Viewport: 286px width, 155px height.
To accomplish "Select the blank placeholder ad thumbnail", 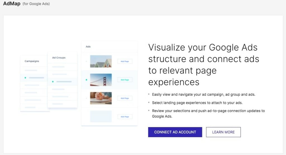I will click(101, 116).
